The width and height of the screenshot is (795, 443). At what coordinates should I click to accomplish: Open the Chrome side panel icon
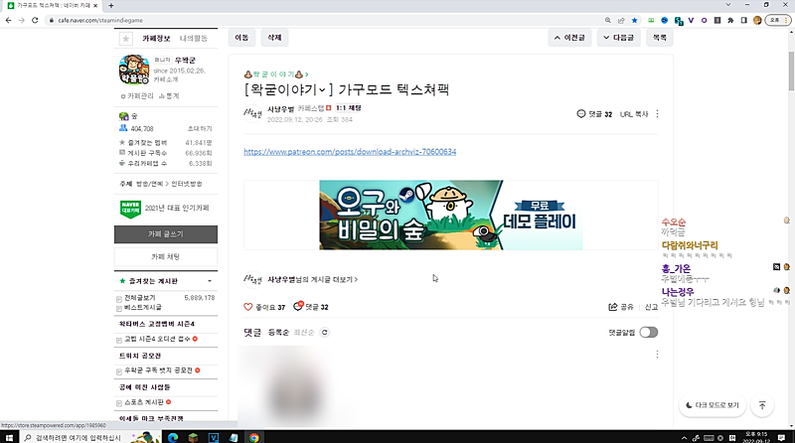(743, 20)
